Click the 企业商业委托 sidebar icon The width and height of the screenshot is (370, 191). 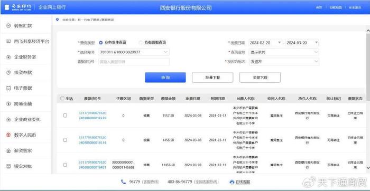(8, 119)
